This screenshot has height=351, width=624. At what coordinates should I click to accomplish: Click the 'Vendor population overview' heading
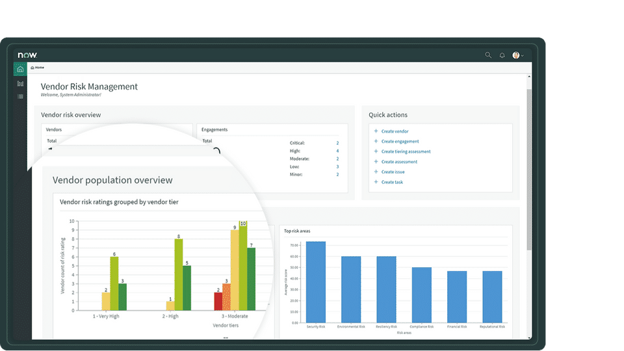(112, 180)
